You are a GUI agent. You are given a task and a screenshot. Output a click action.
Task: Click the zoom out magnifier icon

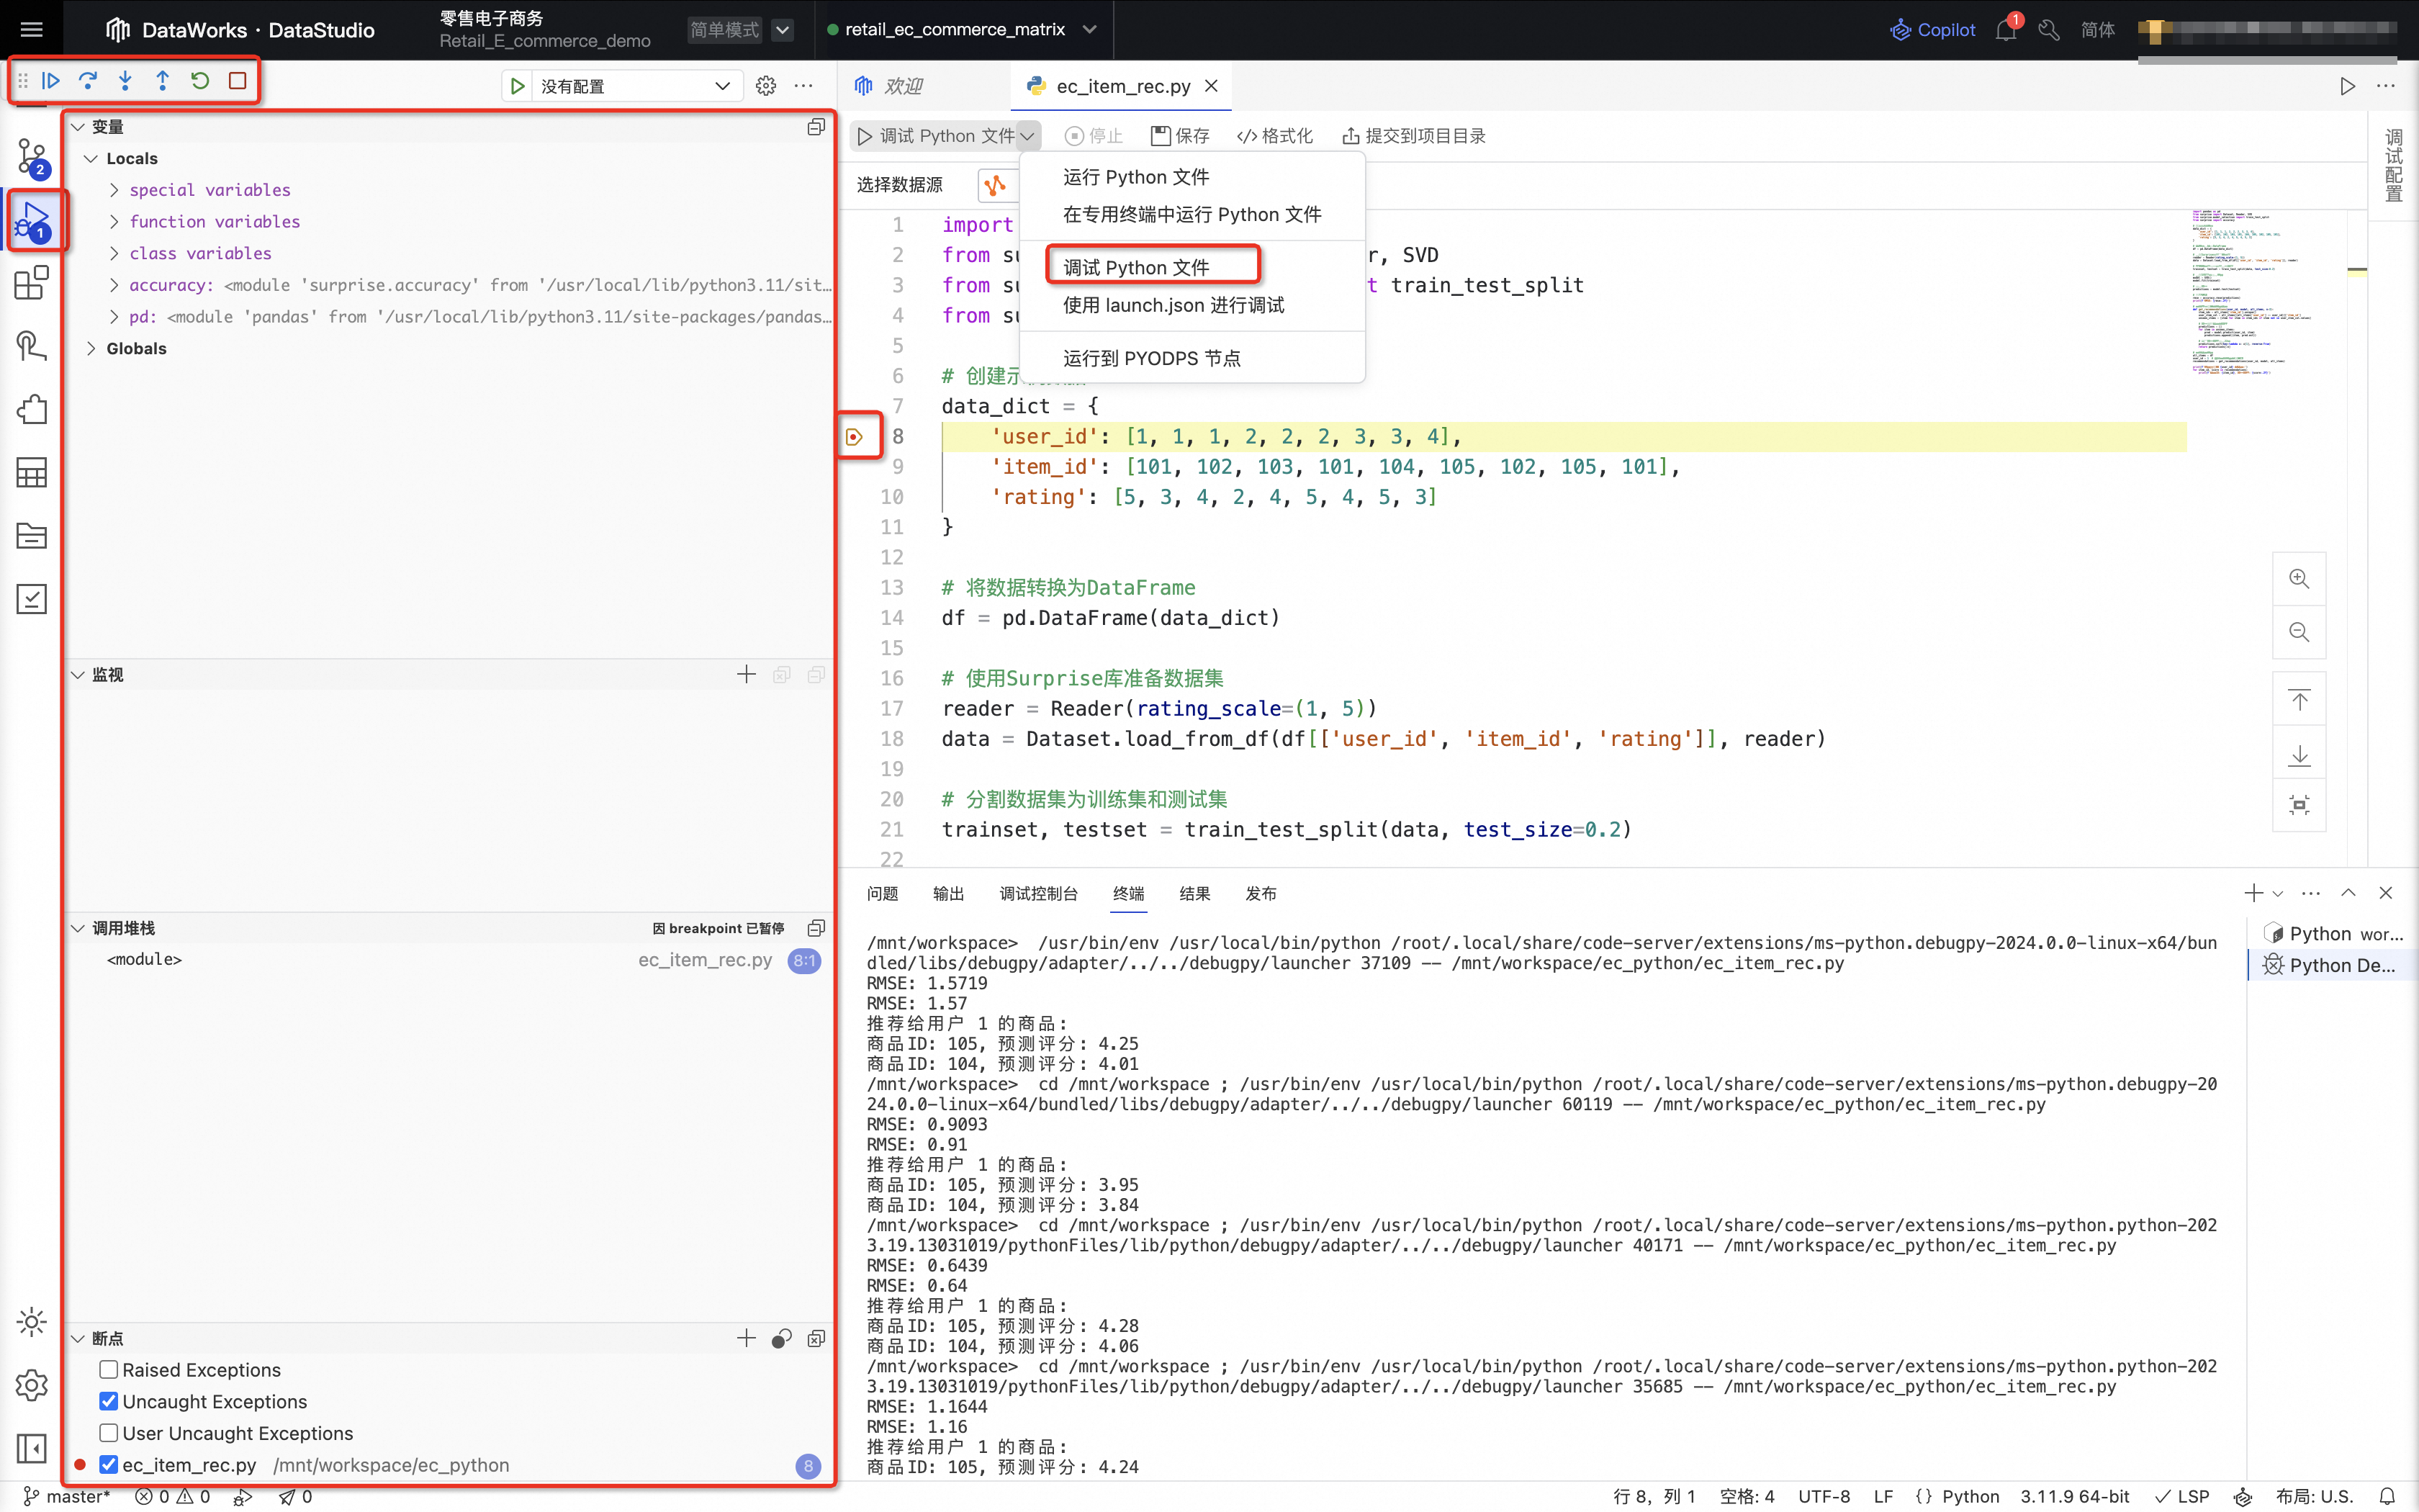click(2299, 632)
